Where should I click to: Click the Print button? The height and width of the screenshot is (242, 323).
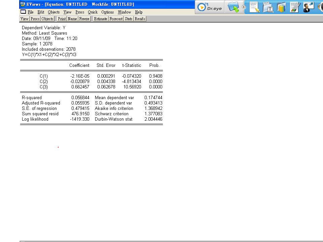click(62, 19)
